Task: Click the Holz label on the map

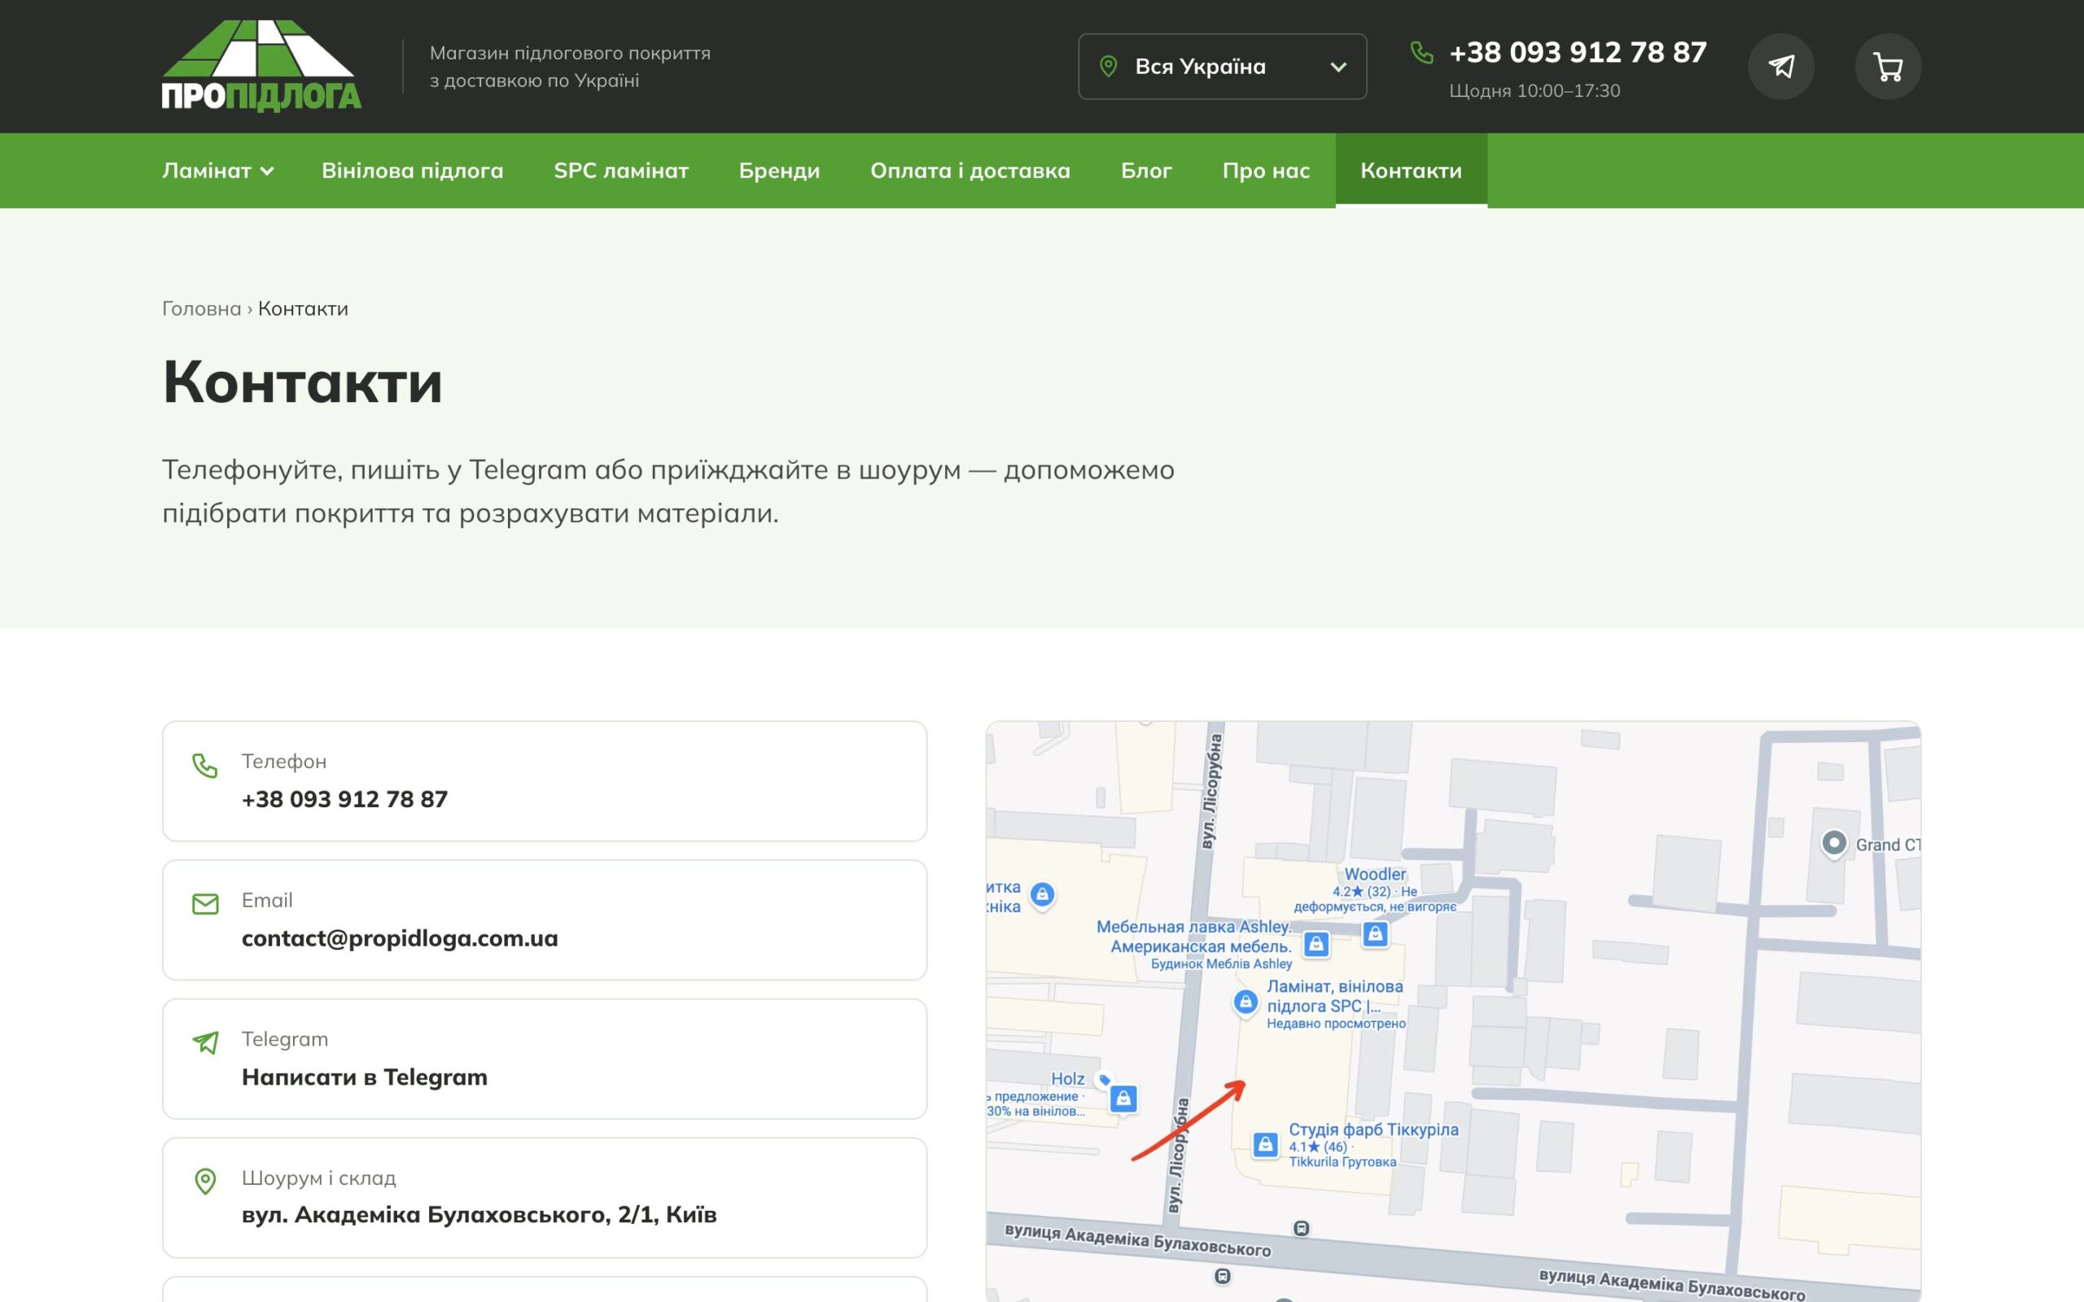Action: click(x=1068, y=1078)
